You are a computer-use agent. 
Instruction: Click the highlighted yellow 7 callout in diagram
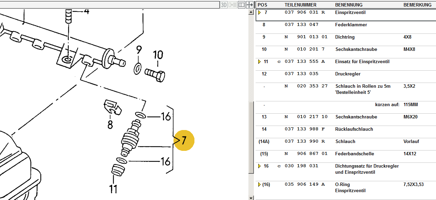point(184,140)
